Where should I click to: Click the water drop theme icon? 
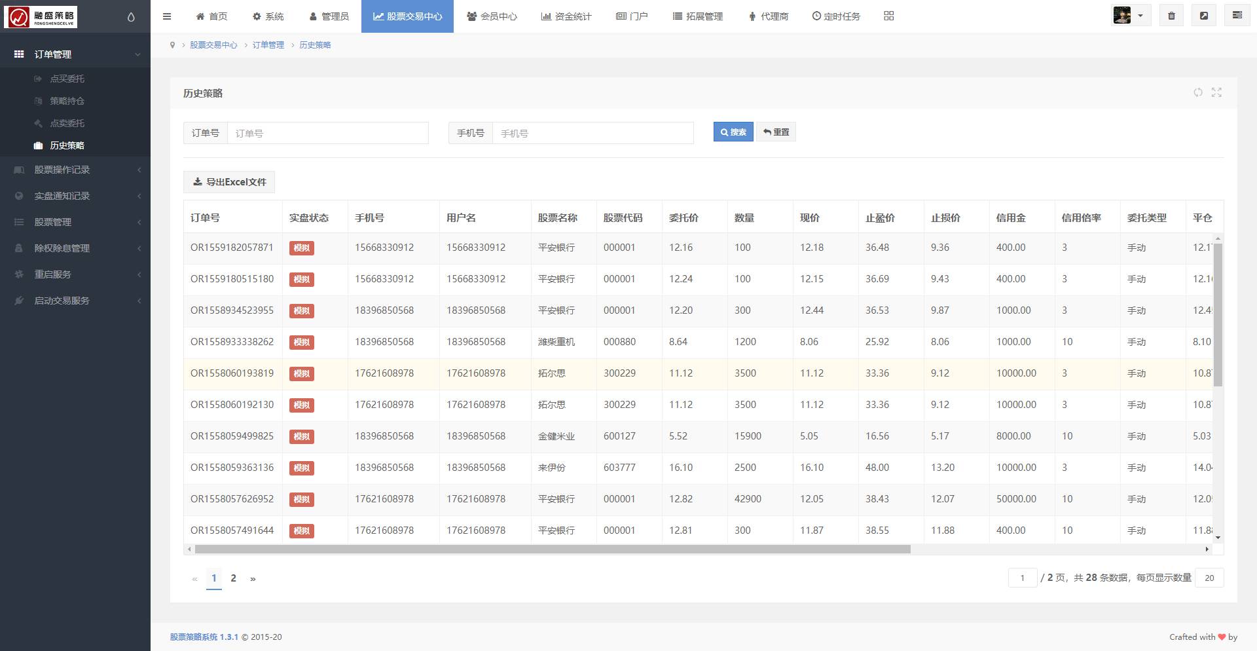coord(131,17)
